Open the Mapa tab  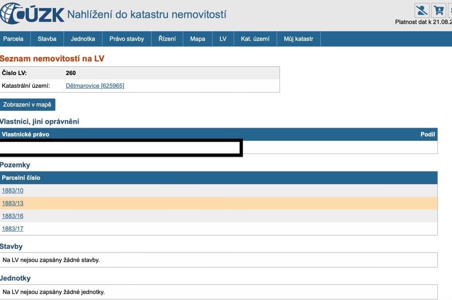pos(197,39)
